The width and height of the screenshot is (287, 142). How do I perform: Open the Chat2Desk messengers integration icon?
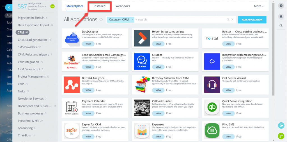(x=212, y=61)
